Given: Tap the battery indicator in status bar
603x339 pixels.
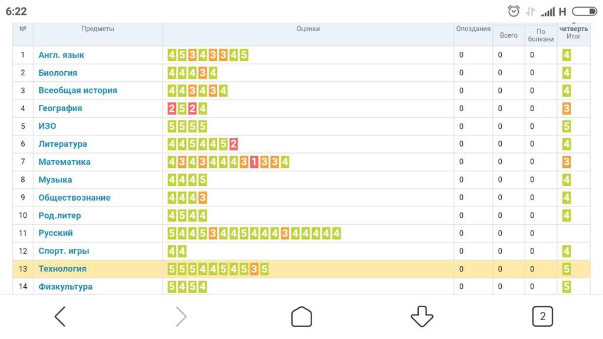Looking at the screenshot, I should click(585, 12).
